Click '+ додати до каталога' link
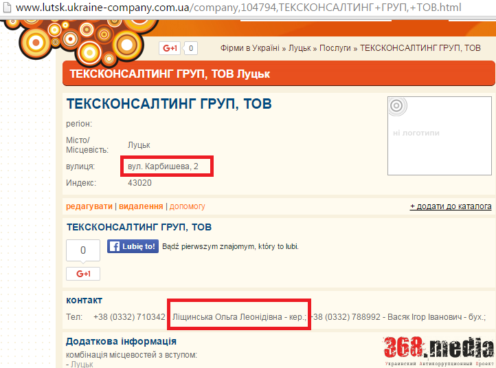 pos(451,206)
